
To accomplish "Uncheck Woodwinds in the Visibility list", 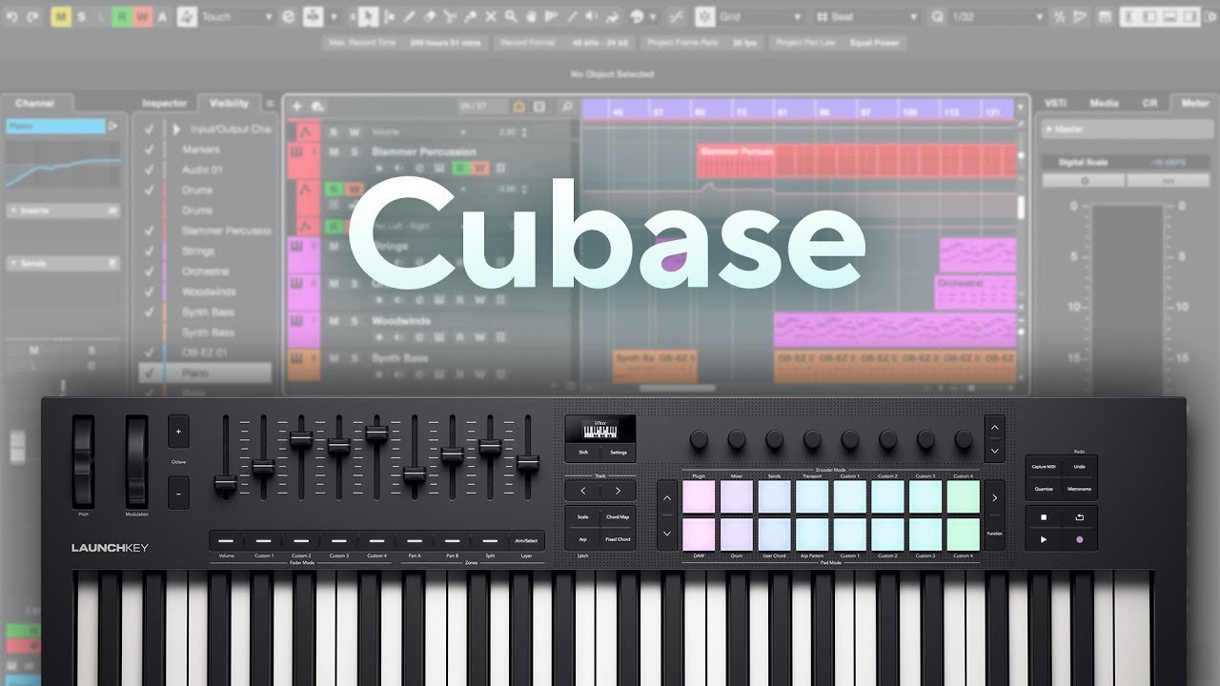I will tap(149, 292).
